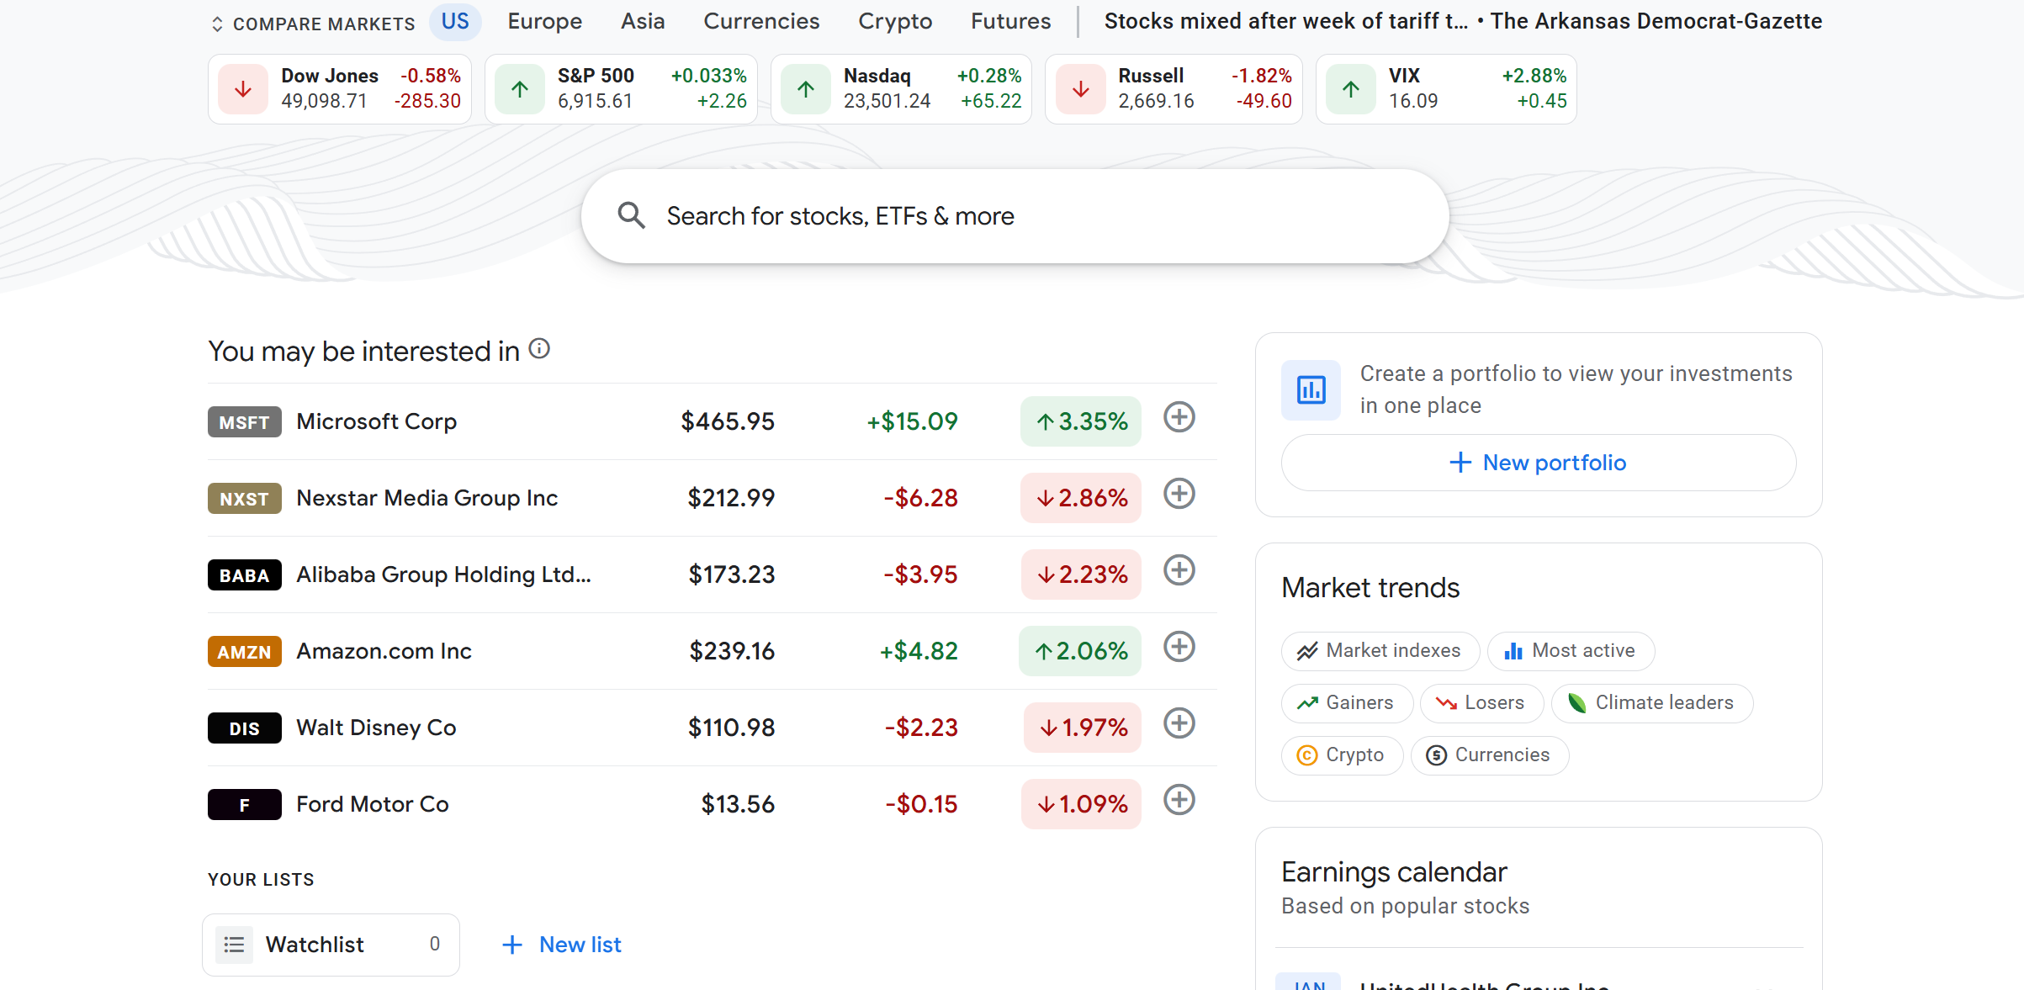
Task: Toggle the Most active filter chip
Action: point(1570,650)
